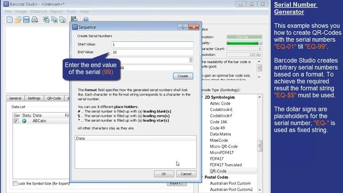Click the symbology list scrollbar thumb
343x193 pixels.
pos(259,146)
